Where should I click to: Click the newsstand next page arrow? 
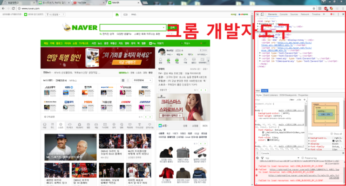click(150, 117)
